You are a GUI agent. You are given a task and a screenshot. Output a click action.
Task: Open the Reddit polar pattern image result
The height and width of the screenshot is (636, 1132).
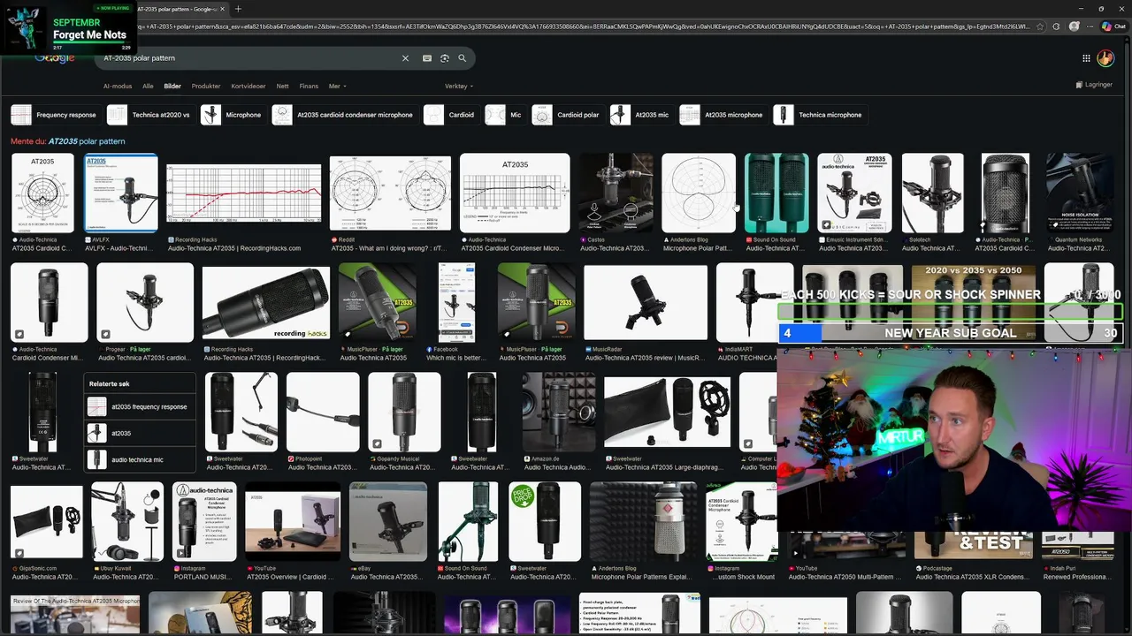pyautogui.click(x=390, y=193)
